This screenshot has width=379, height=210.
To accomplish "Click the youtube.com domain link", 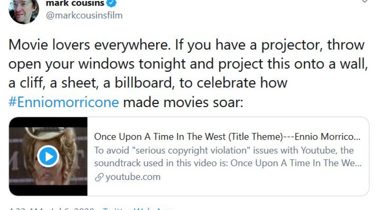I will click(x=133, y=177).
